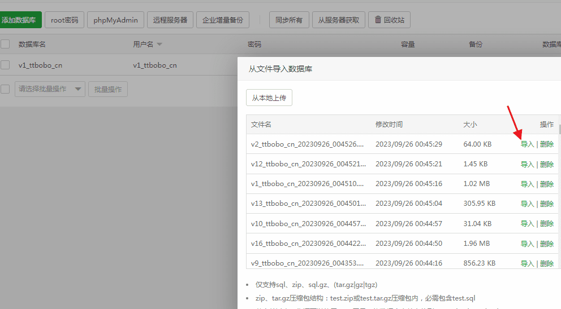
Task: Toggle the select-all checkbox in table header
Action: point(5,44)
